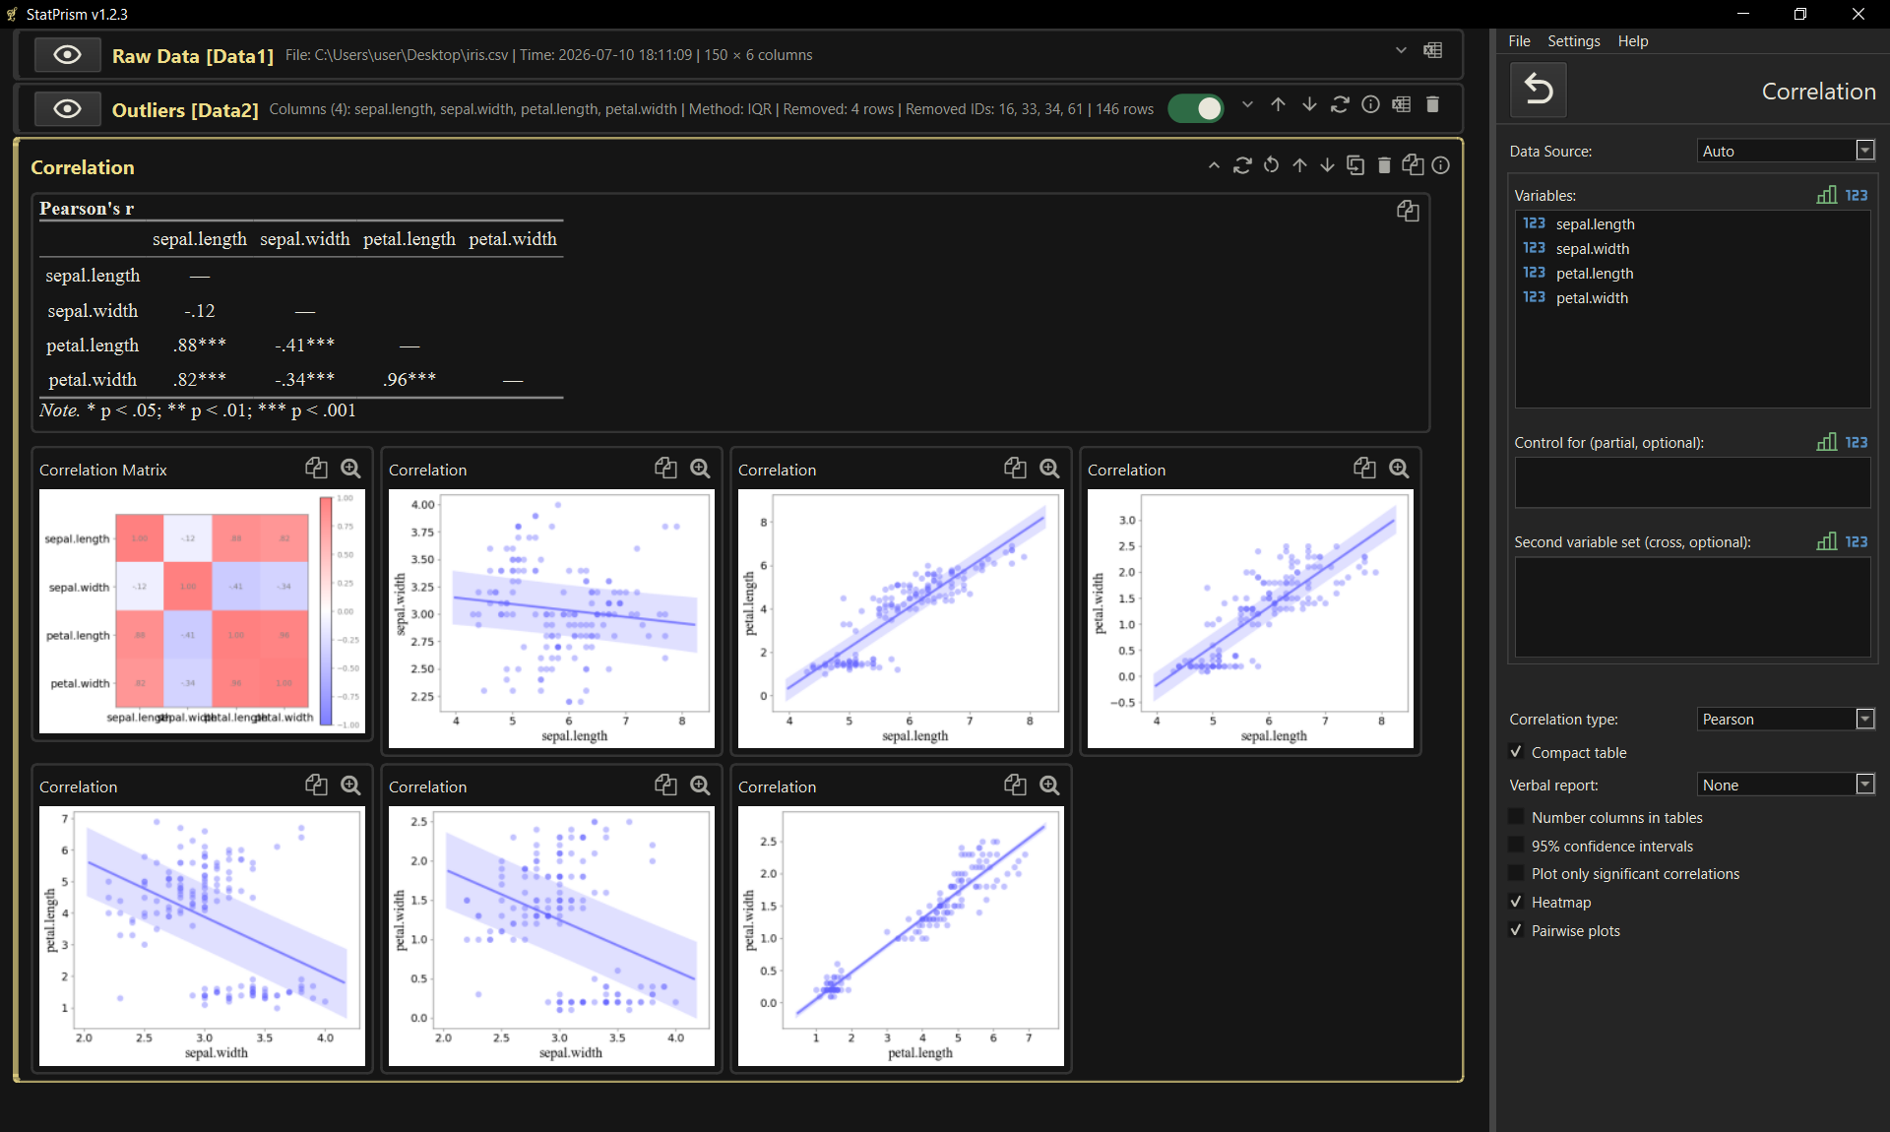Viewport: 1890px width, 1132px height.
Task: Click the Control for partial field
Action: click(x=1692, y=483)
